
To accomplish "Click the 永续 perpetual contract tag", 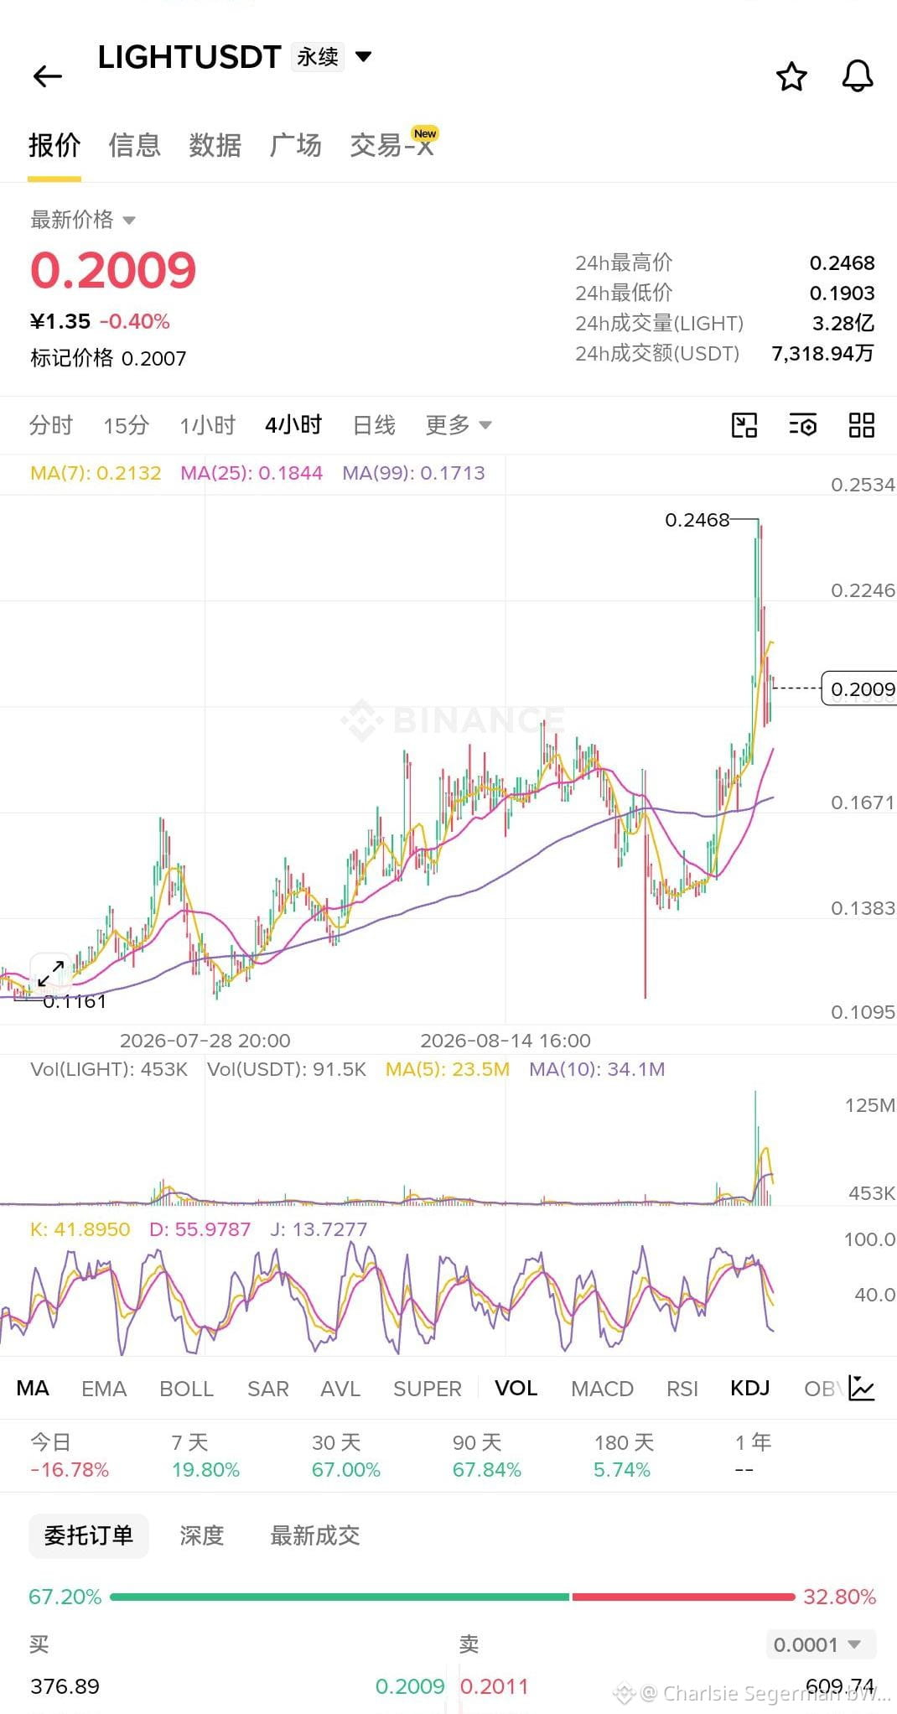I will pyautogui.click(x=318, y=57).
